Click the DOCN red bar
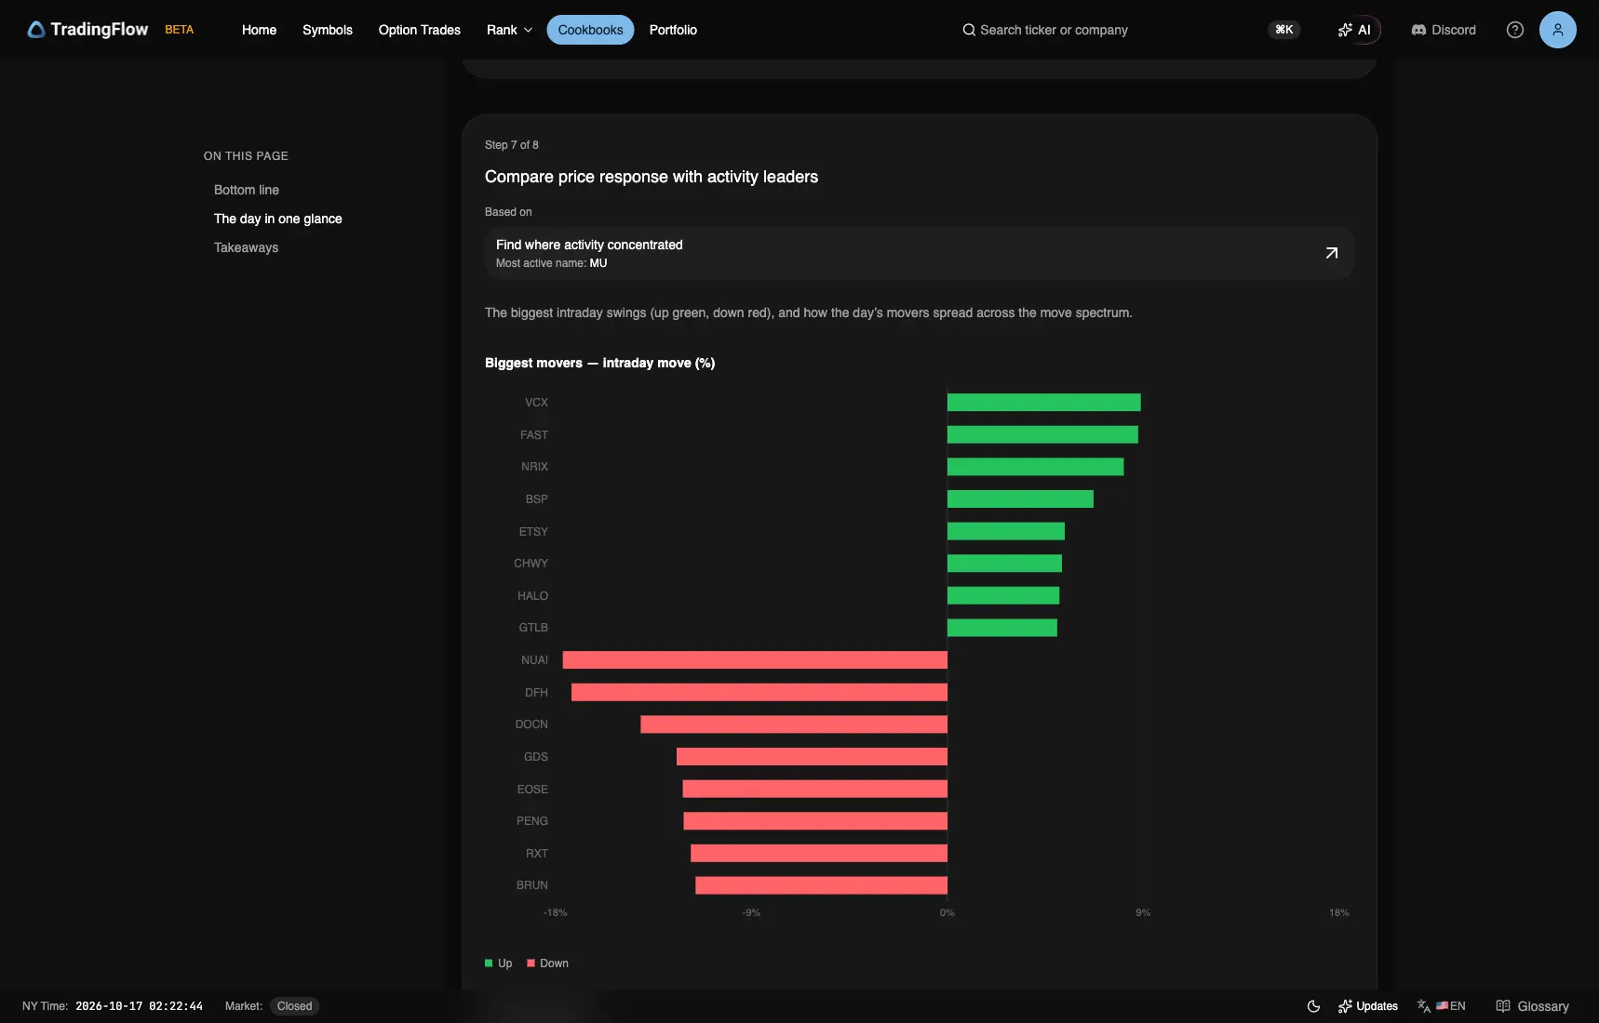1599x1023 pixels. click(x=794, y=724)
